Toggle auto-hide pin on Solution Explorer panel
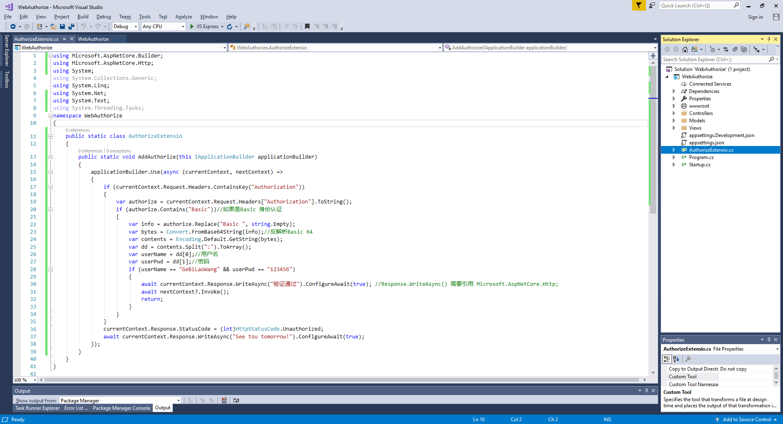Screen dimensions: 783x424 click(769, 39)
